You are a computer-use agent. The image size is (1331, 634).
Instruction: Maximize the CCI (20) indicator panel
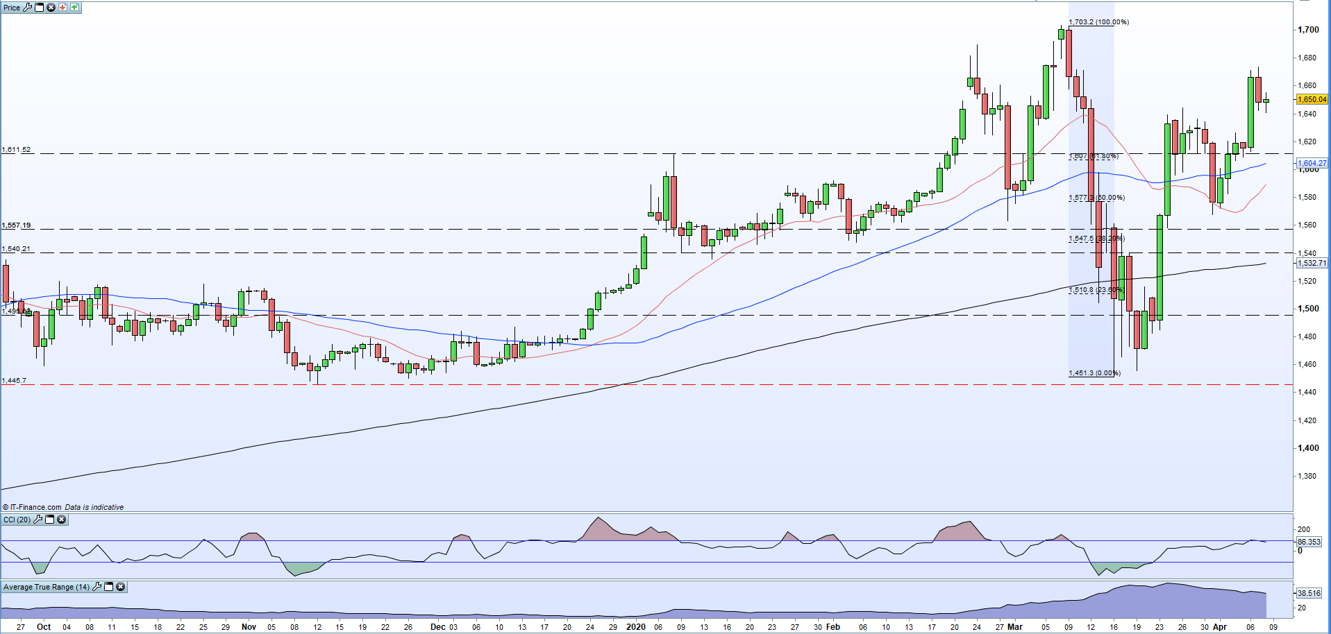click(x=50, y=520)
